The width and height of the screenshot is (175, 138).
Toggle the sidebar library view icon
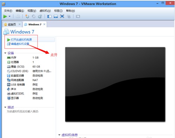point(49,16)
